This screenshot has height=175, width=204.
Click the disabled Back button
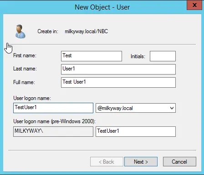(107, 162)
